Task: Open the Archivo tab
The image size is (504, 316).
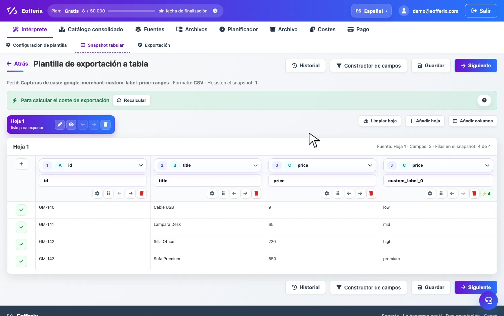Action: pyautogui.click(x=284, y=29)
